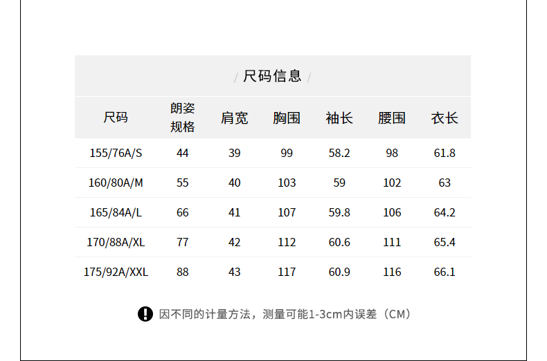This screenshot has width=547, height=361.
Task: Select garment length value 66.1
Action: pos(445,272)
